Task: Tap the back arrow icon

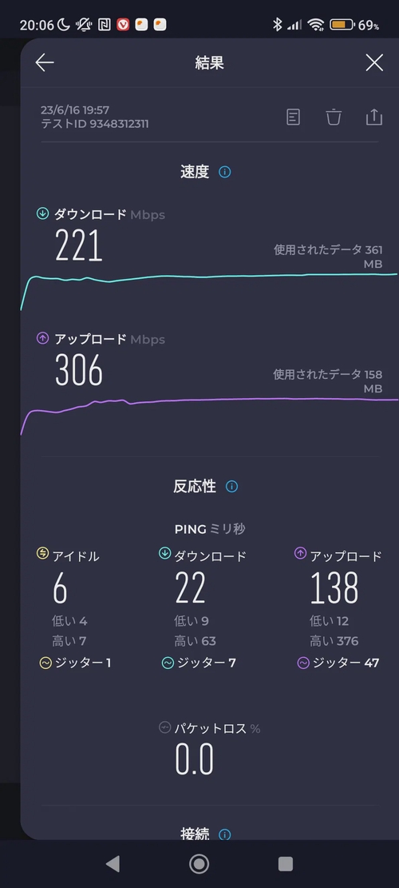Action: [x=45, y=63]
